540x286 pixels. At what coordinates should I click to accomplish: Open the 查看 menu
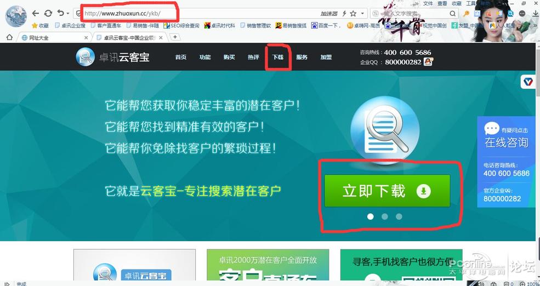(x=442, y=3)
